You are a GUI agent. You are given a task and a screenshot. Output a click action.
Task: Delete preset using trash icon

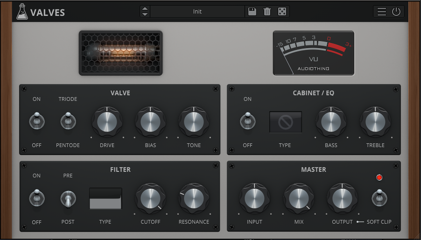[267, 12]
